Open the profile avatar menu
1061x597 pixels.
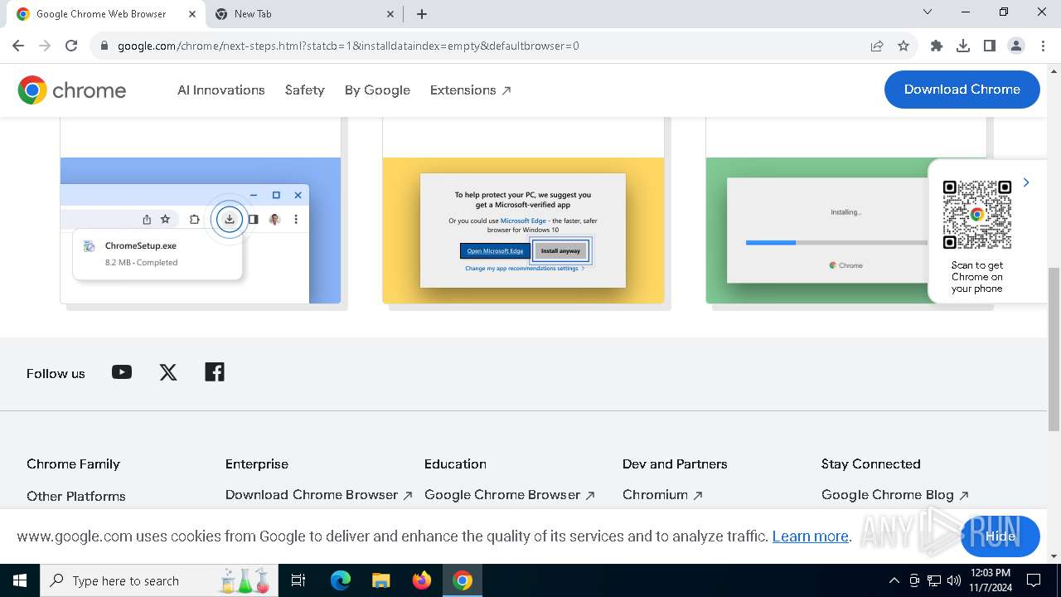point(1016,46)
